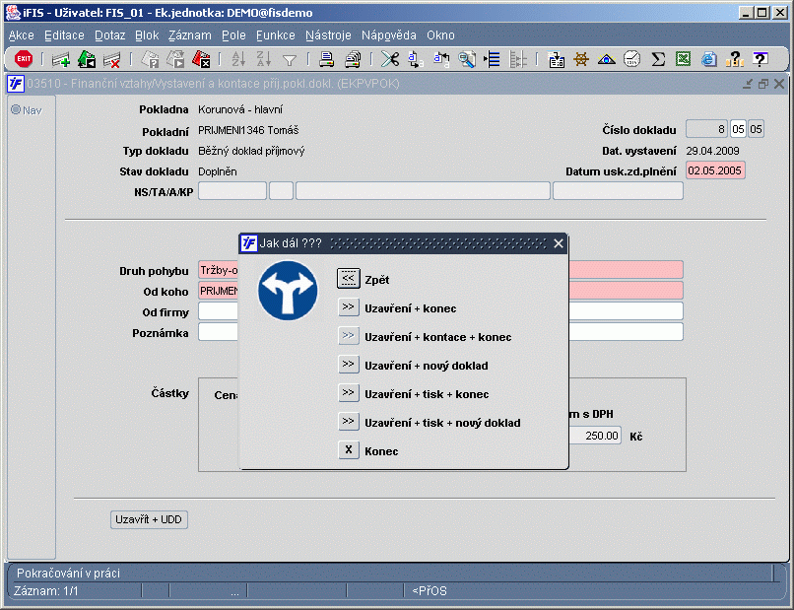Click the Excel export icon

(683, 59)
